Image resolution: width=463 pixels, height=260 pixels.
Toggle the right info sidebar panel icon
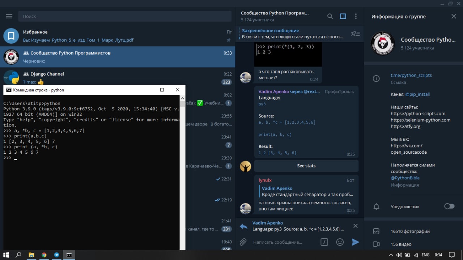(x=343, y=16)
